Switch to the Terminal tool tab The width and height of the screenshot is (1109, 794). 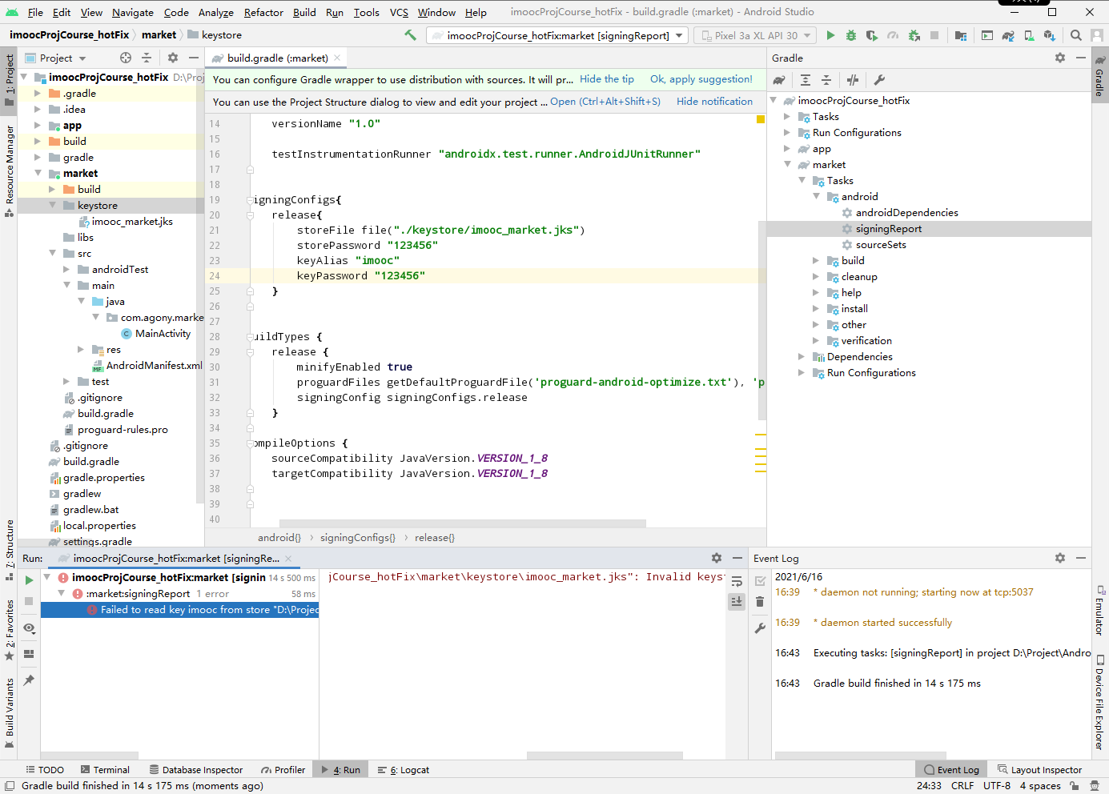(x=104, y=770)
